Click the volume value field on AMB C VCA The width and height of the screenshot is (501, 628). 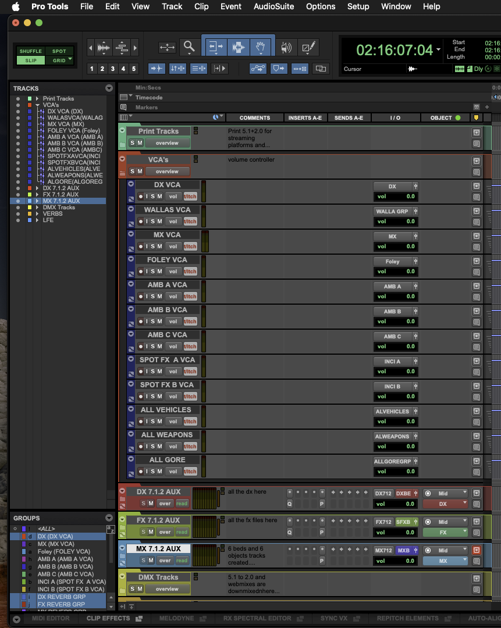coord(396,347)
